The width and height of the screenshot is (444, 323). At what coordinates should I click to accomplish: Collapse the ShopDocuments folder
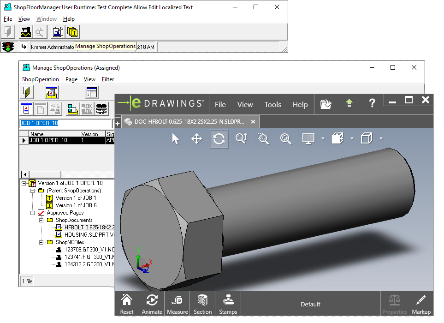pyautogui.click(x=41, y=220)
